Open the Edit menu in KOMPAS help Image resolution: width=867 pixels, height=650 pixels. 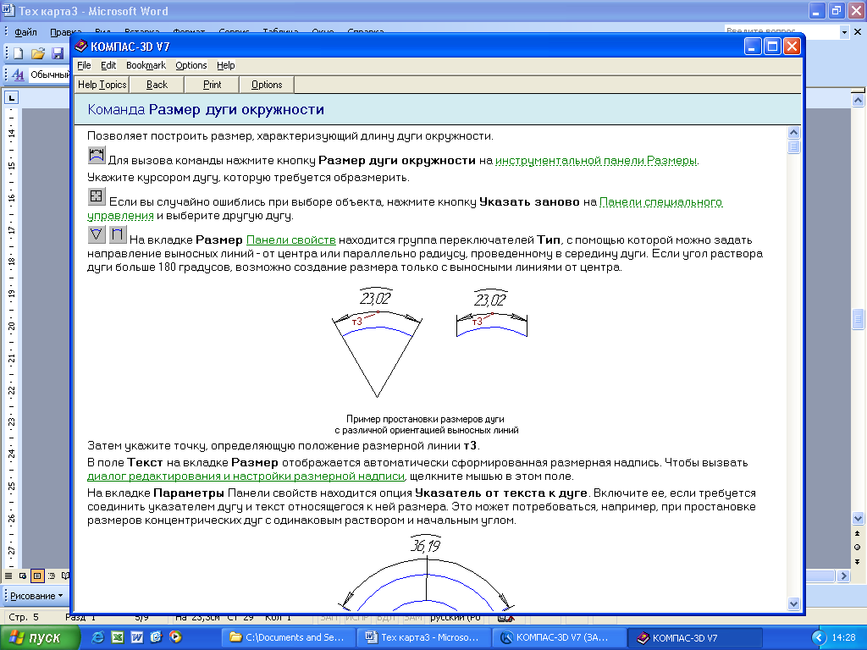(108, 65)
